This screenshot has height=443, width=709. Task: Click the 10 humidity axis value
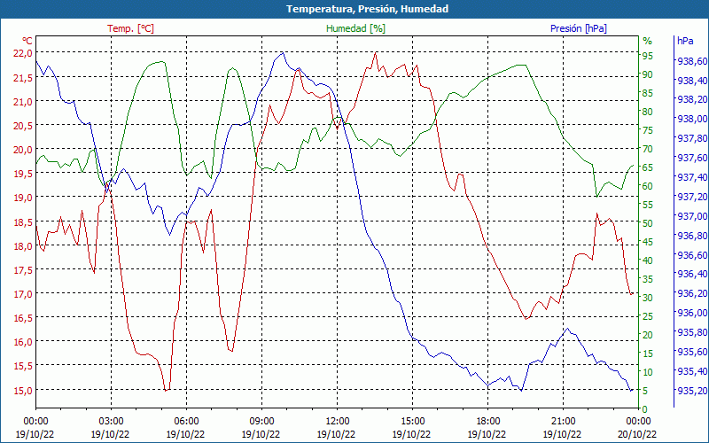(x=648, y=372)
